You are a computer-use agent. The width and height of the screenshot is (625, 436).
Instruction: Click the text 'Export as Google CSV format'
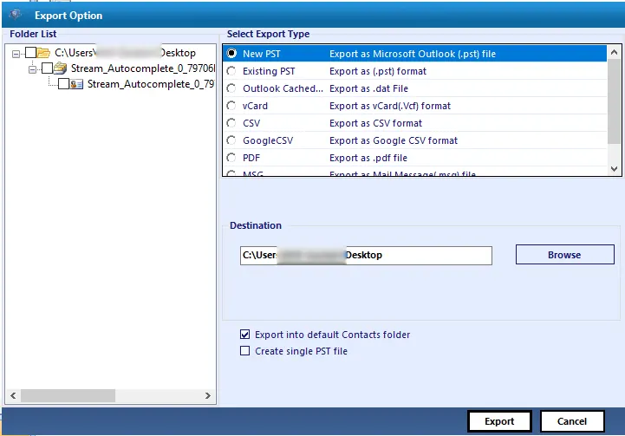click(394, 140)
